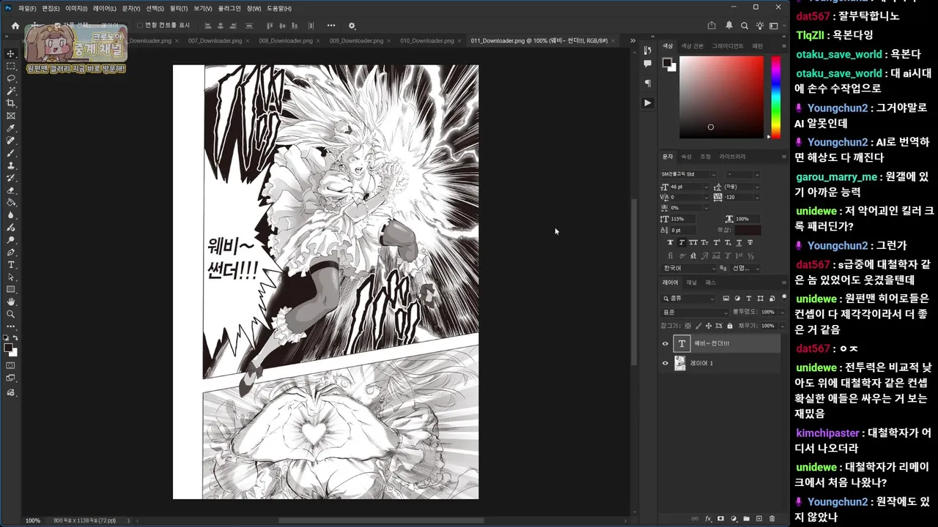Open the 플러그인 menu
The image size is (938, 527).
(229, 8)
